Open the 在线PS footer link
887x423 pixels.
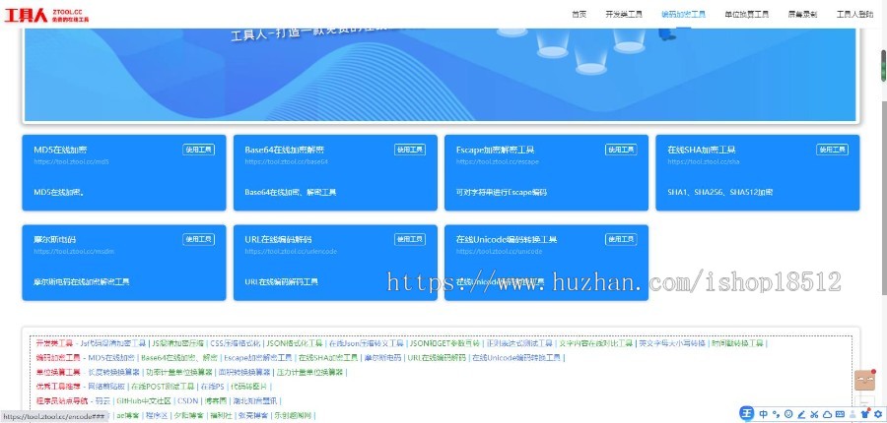(x=212, y=387)
